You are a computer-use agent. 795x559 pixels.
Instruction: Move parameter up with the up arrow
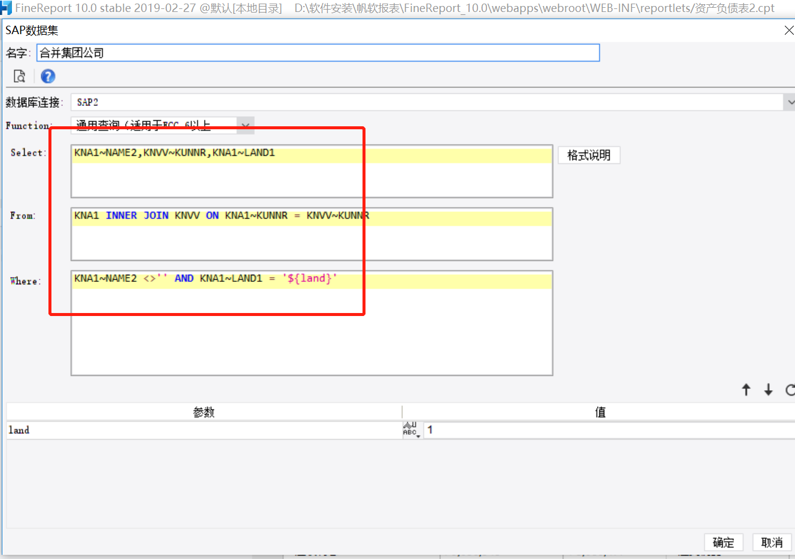(746, 390)
